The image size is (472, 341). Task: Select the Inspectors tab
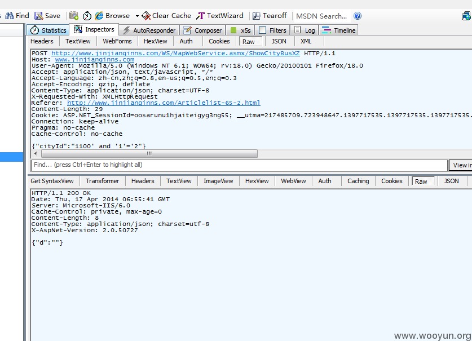94,29
